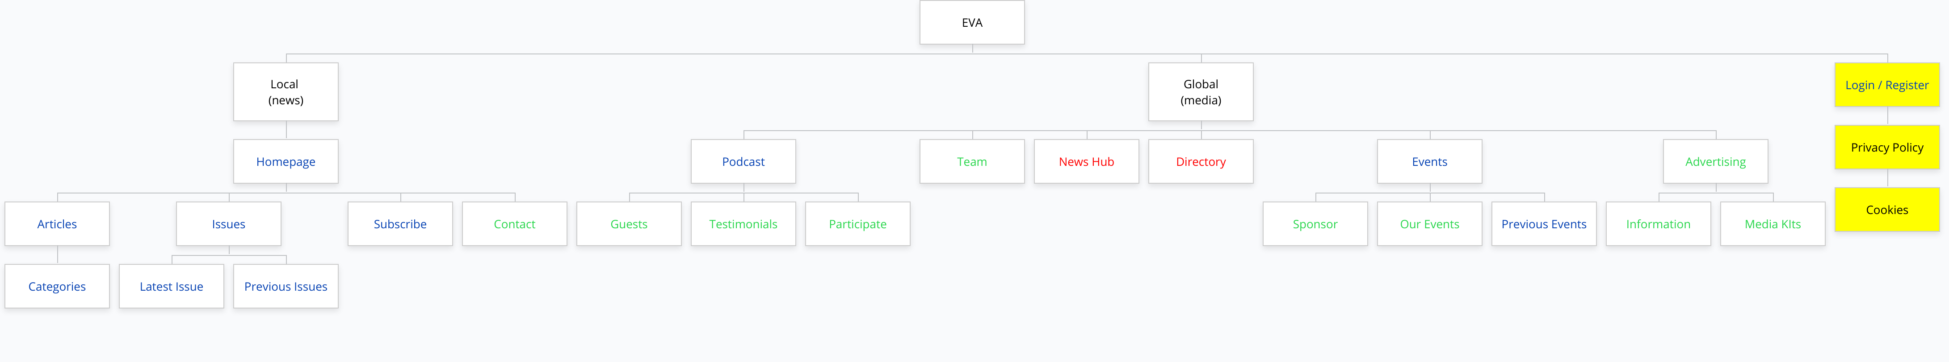Click the Advertising node

click(1715, 161)
